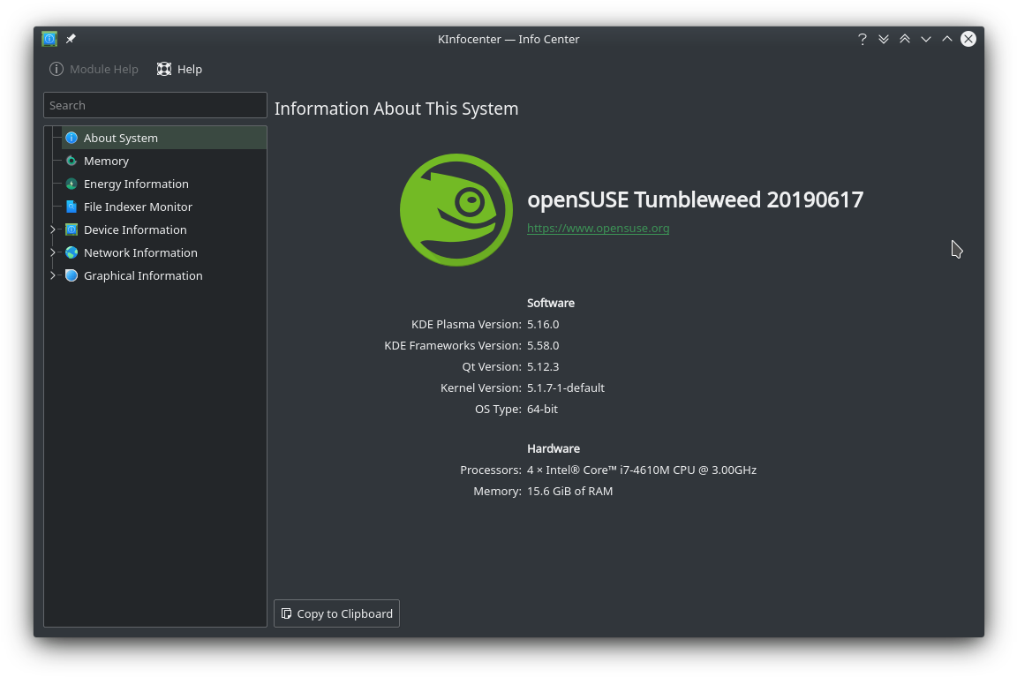Open the opensuse.org website link
Screen dimensions: 1017x677
click(598, 228)
